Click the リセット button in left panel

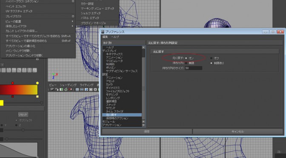(23, 115)
